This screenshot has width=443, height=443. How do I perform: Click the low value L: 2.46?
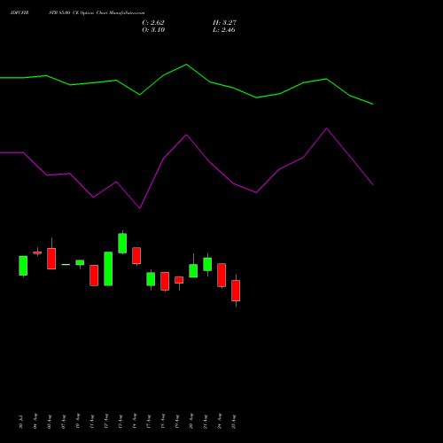click(x=224, y=30)
